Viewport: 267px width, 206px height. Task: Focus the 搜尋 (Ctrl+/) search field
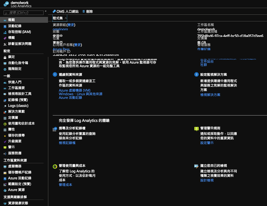(24, 13)
